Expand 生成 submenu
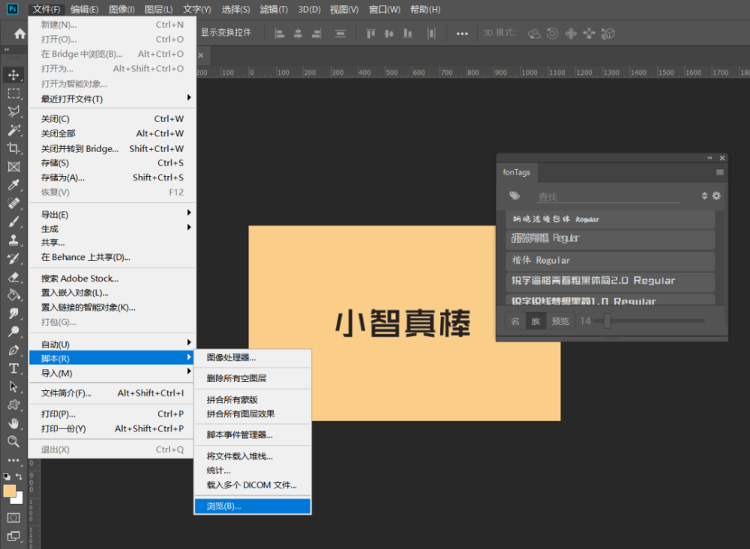The height and width of the screenshot is (549, 750). pyautogui.click(x=112, y=229)
